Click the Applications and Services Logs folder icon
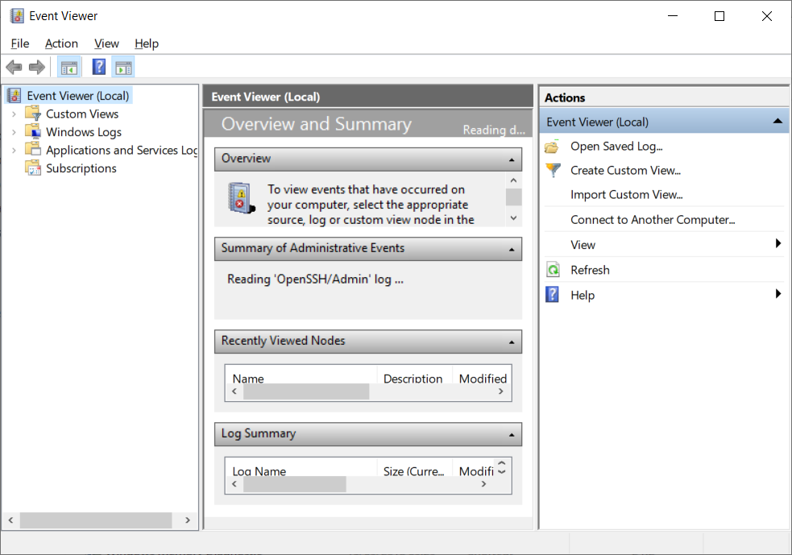This screenshot has height=555, width=792. coord(33,150)
